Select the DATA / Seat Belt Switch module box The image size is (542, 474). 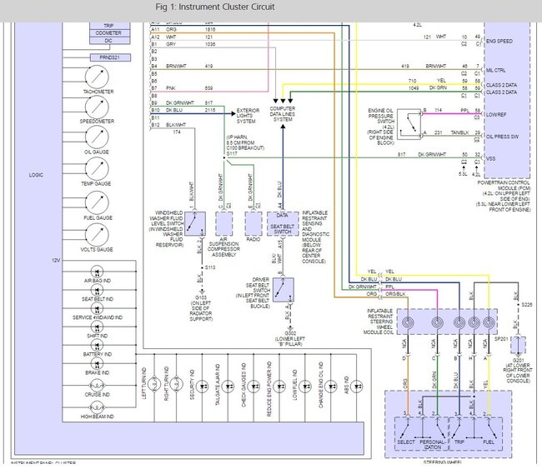[283, 224]
